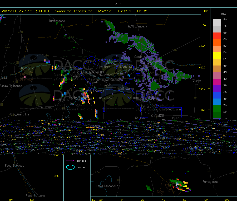Click the Atuel_Norte label
Viewport: 237px width, 201px height.
[125, 89]
